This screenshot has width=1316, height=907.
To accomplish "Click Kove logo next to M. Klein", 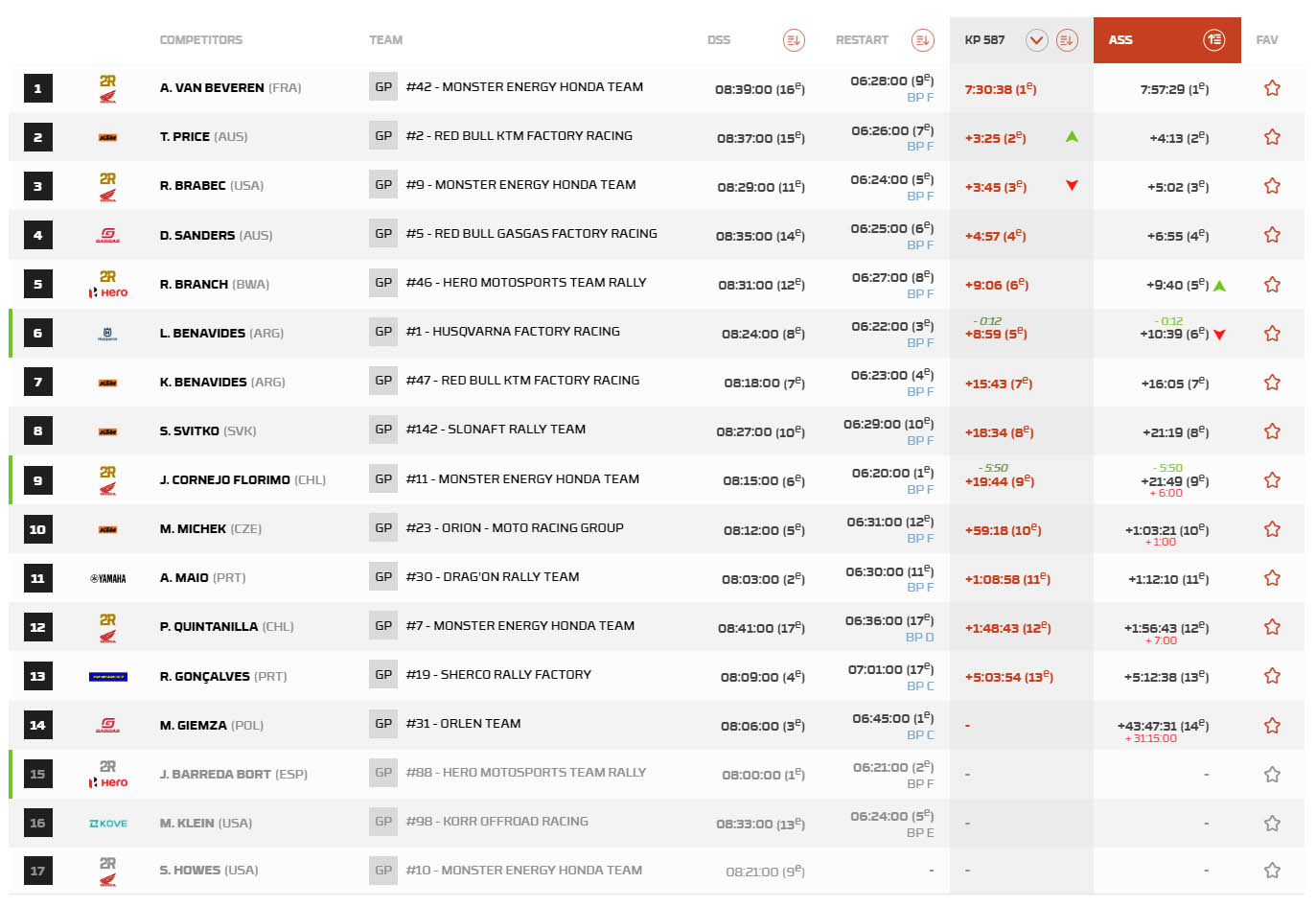I will point(108,824).
